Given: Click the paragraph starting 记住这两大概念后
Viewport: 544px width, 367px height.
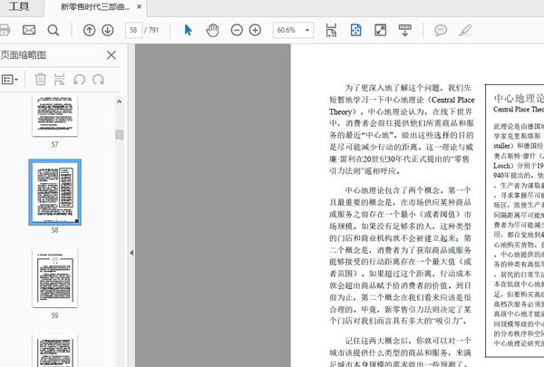Looking at the screenshot, I should pos(400,352).
